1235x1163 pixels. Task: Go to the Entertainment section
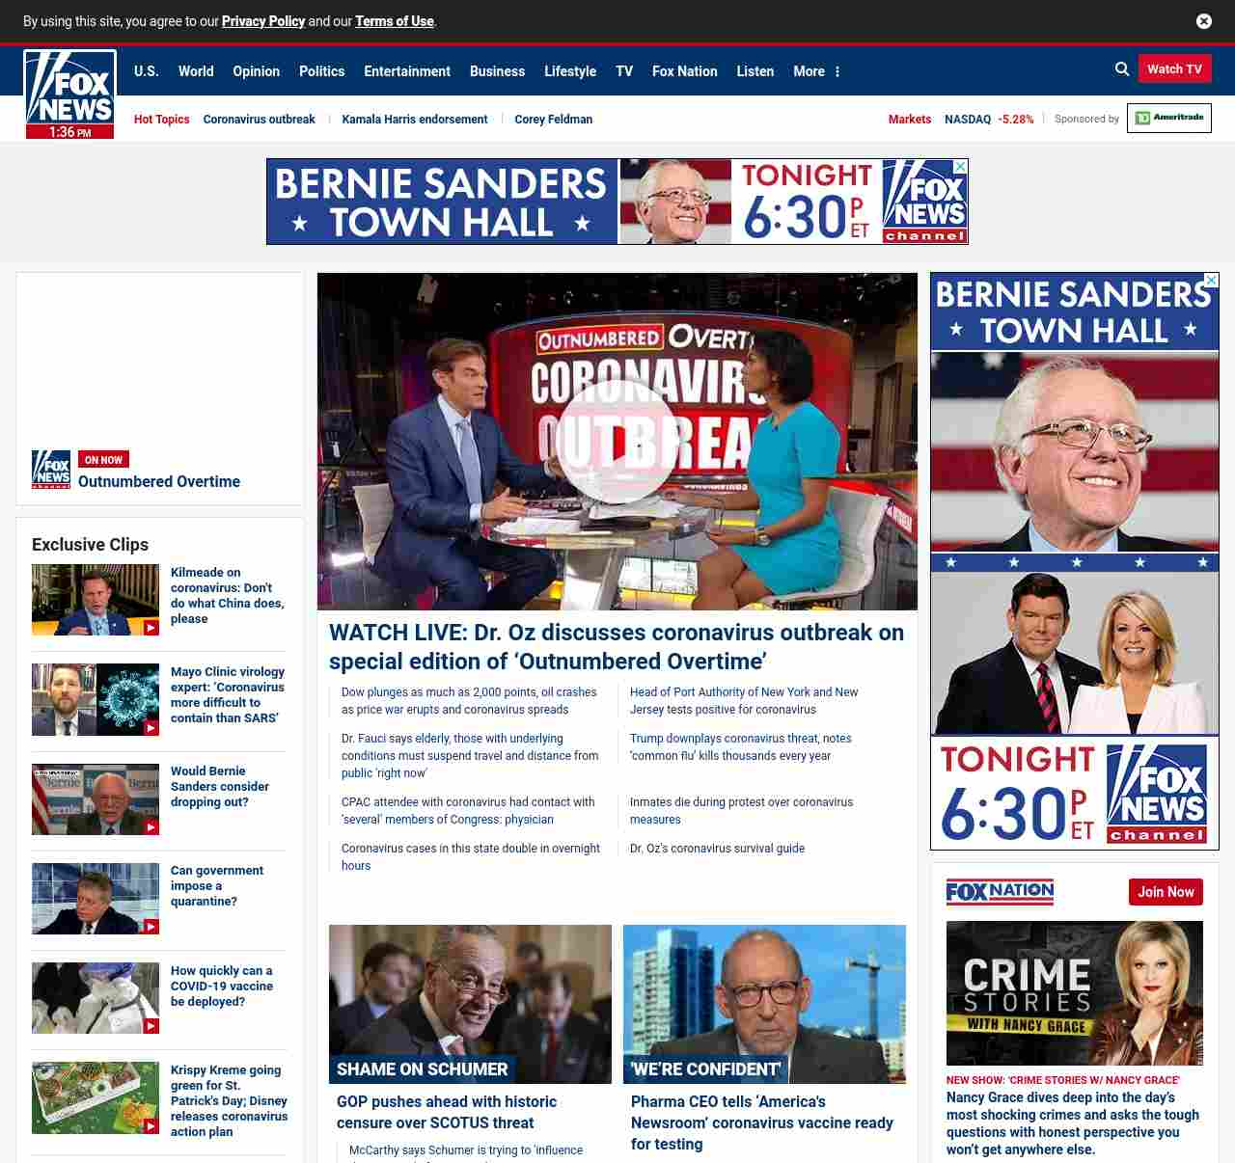406,71
